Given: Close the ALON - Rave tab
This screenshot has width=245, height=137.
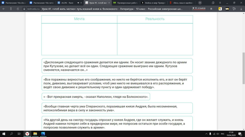Looking at the screenshot, I should click(81, 3).
